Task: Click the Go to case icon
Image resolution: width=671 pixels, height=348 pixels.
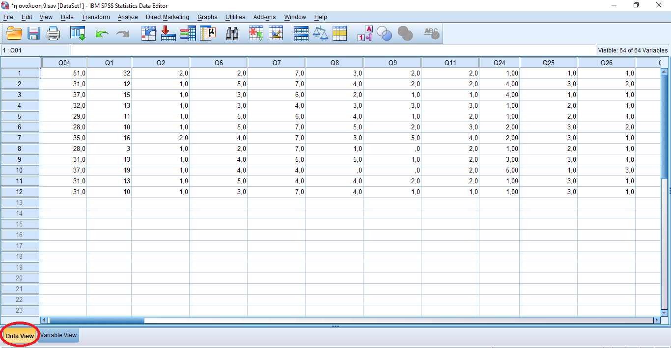Action: [x=149, y=33]
